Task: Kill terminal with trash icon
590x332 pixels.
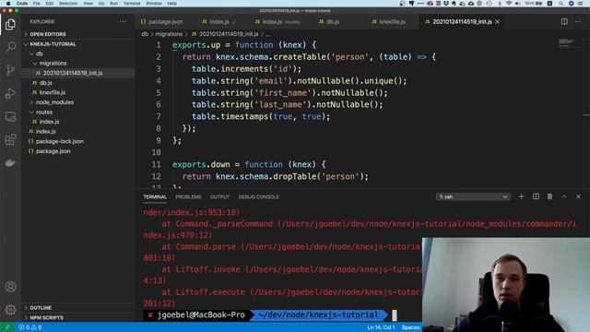Action: [x=549, y=196]
